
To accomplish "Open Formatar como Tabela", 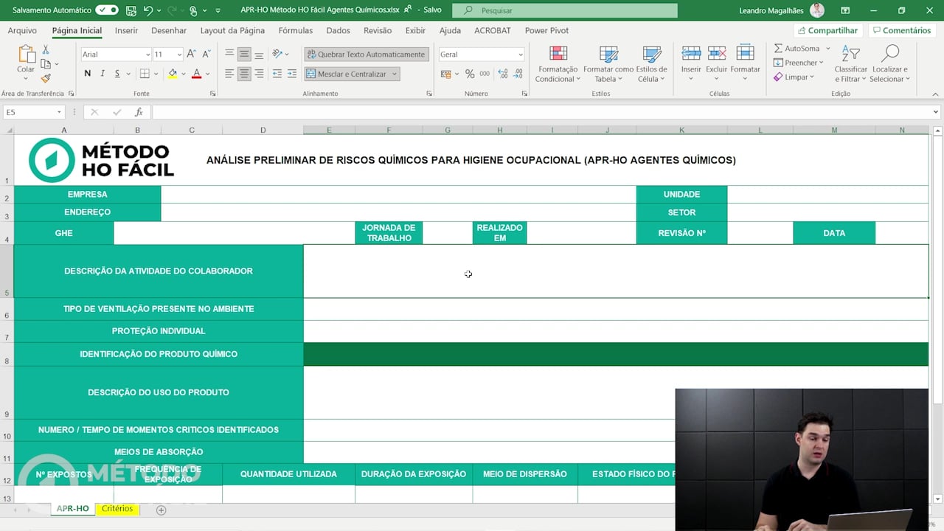I will click(x=608, y=63).
